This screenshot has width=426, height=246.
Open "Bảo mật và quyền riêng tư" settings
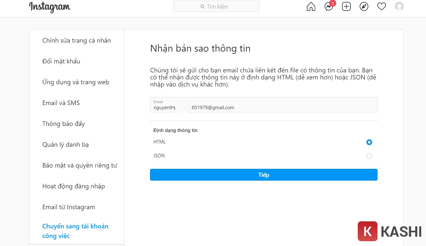pos(80,165)
